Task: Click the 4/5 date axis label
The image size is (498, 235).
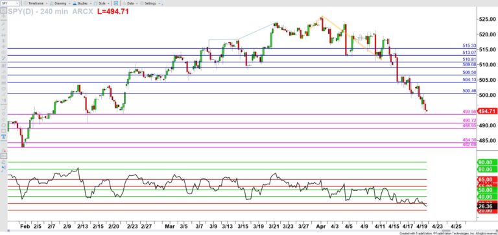Action: [x=349, y=227]
